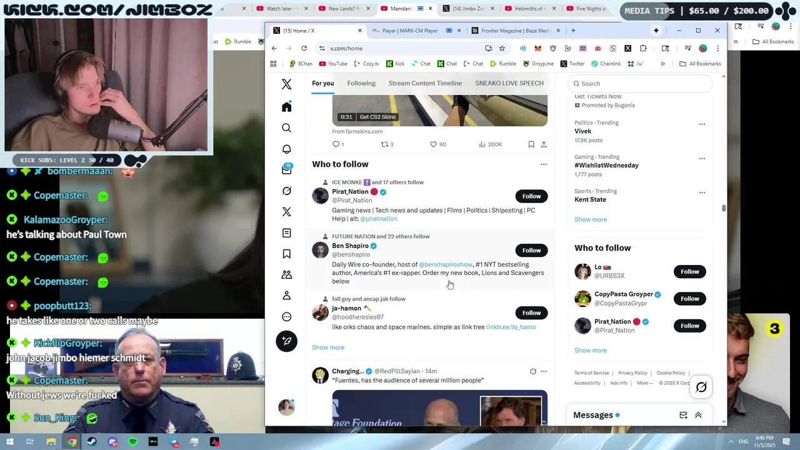
Task: Click the compose Post feather button
Action: click(x=286, y=341)
